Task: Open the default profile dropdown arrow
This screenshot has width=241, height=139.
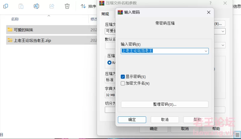Action: click(x=223, y=45)
